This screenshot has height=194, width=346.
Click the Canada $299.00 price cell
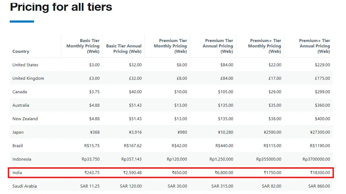pos(322,92)
